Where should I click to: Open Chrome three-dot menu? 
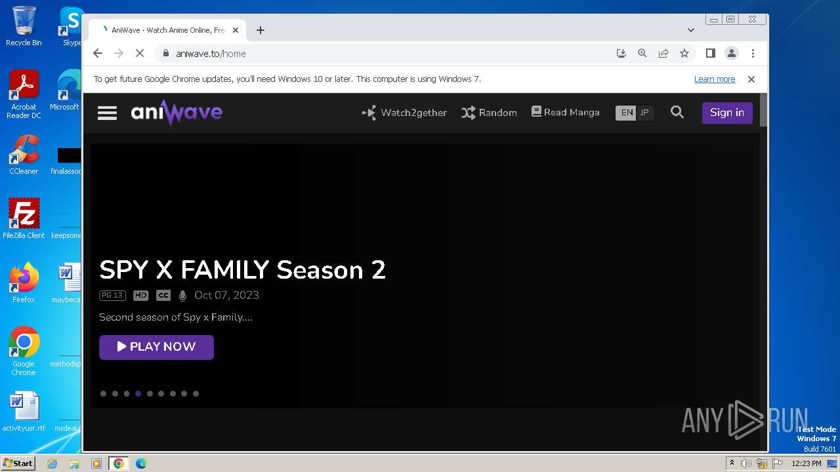click(753, 54)
